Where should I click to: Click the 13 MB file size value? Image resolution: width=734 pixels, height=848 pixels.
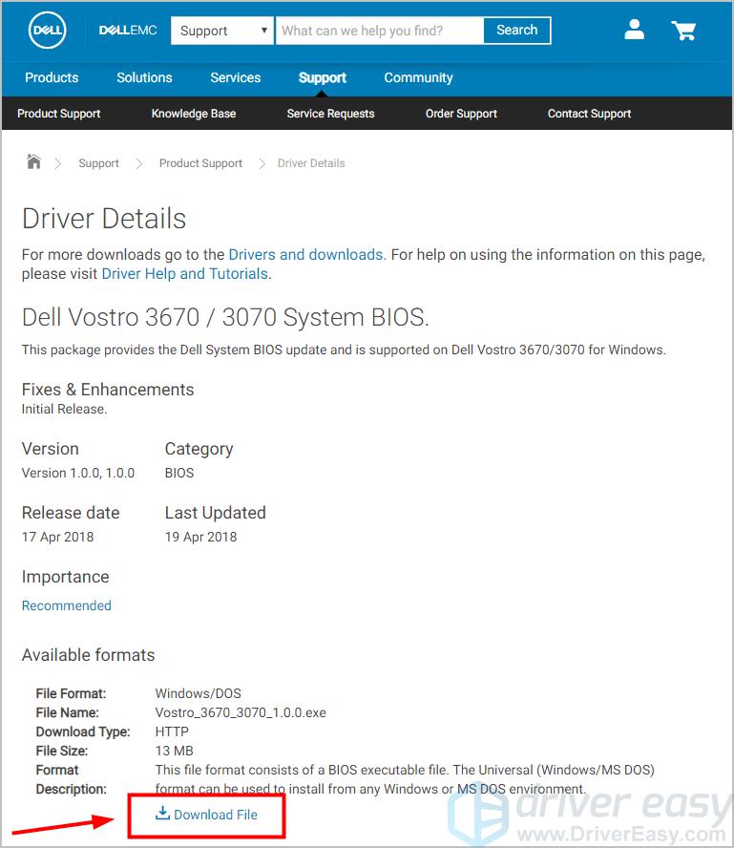[174, 751]
